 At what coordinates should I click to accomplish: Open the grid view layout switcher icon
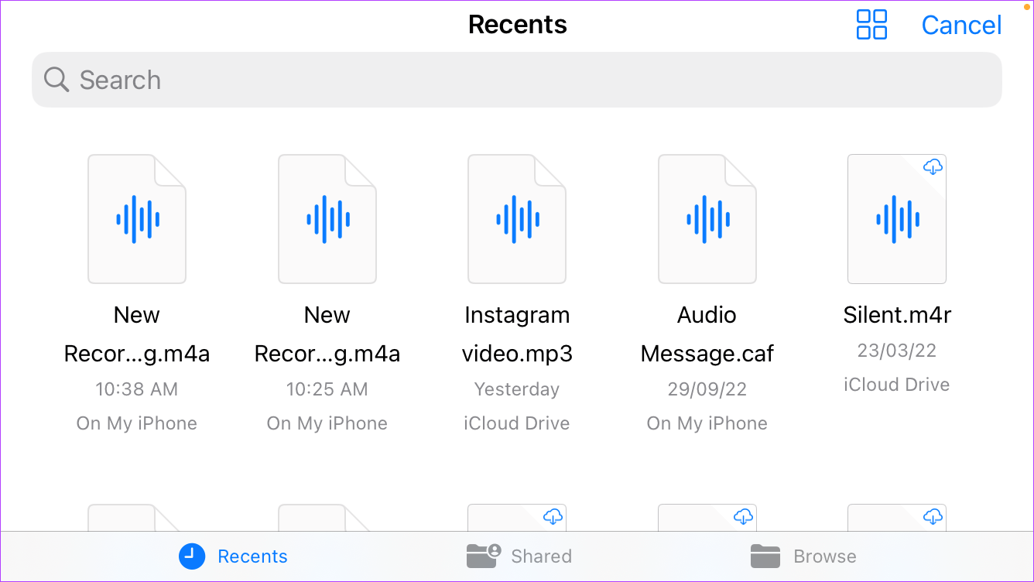pos(871,24)
